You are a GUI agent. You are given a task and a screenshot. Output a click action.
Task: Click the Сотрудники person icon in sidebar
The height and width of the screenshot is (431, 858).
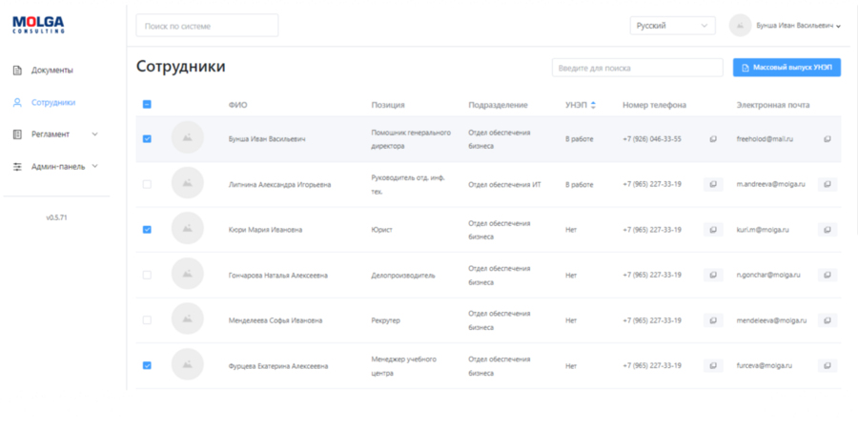17,102
